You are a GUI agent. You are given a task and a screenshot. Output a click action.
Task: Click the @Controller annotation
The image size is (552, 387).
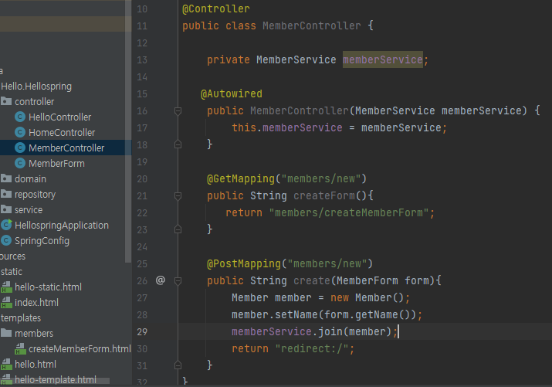tap(216, 8)
